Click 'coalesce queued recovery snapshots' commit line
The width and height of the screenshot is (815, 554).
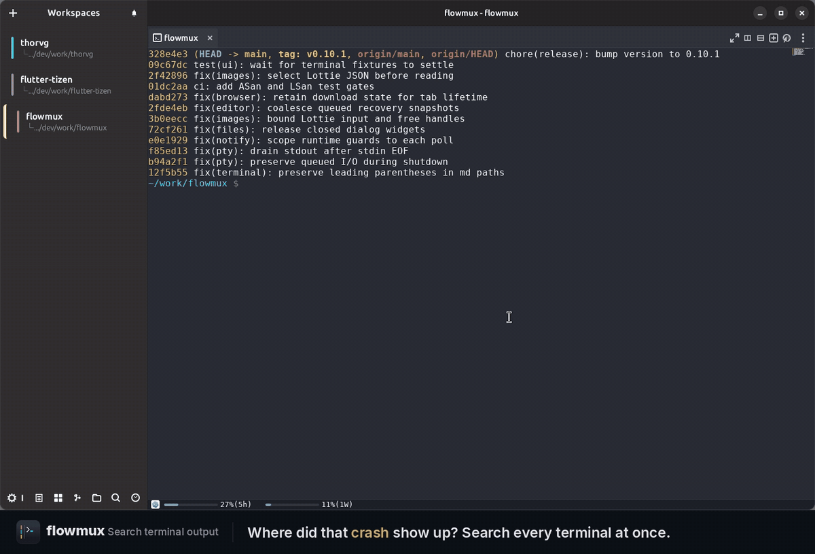point(363,108)
